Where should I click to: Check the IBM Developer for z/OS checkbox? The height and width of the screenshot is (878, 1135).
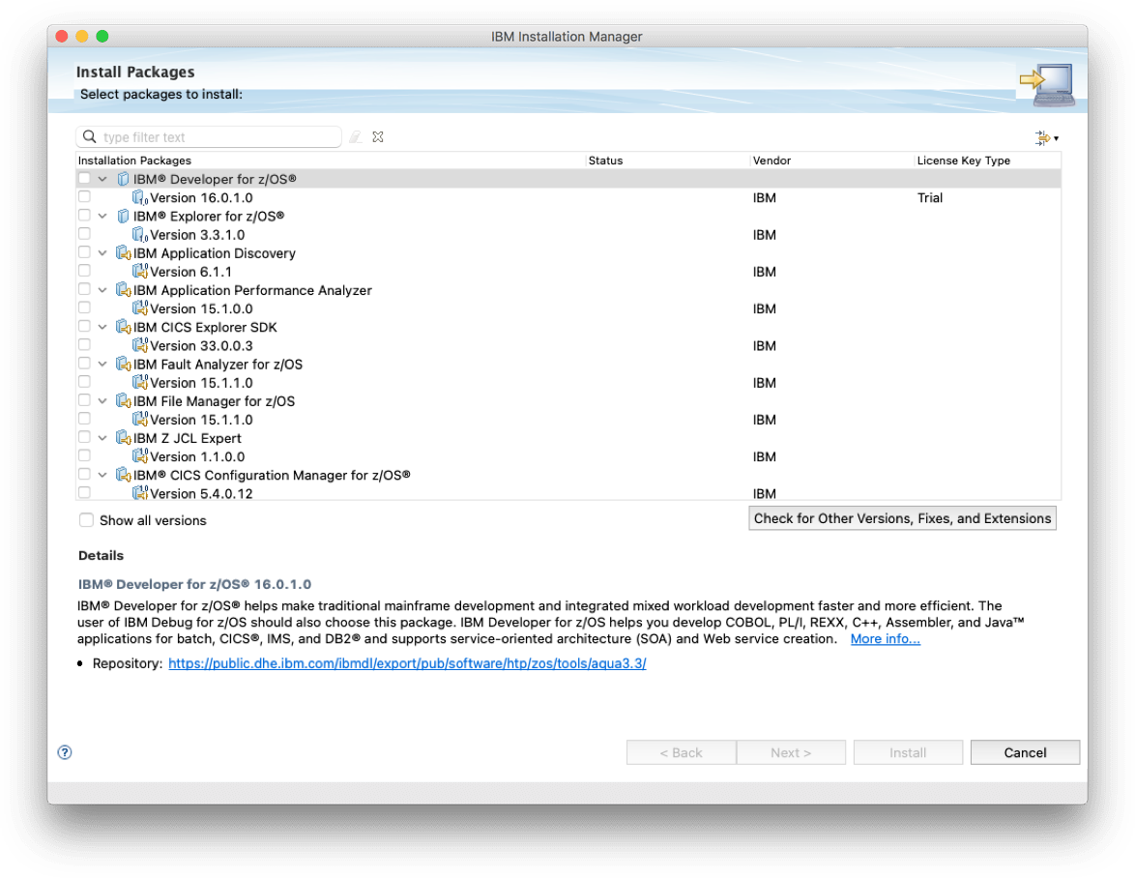point(85,178)
